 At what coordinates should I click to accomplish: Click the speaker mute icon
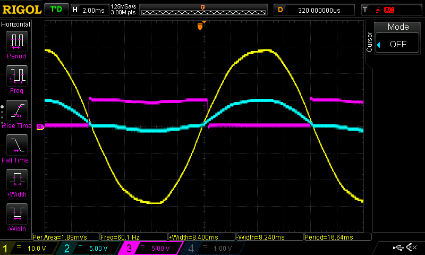coord(411,248)
